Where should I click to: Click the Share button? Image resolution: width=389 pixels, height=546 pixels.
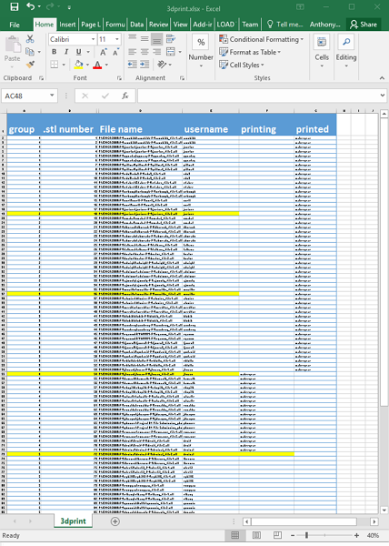point(364,25)
